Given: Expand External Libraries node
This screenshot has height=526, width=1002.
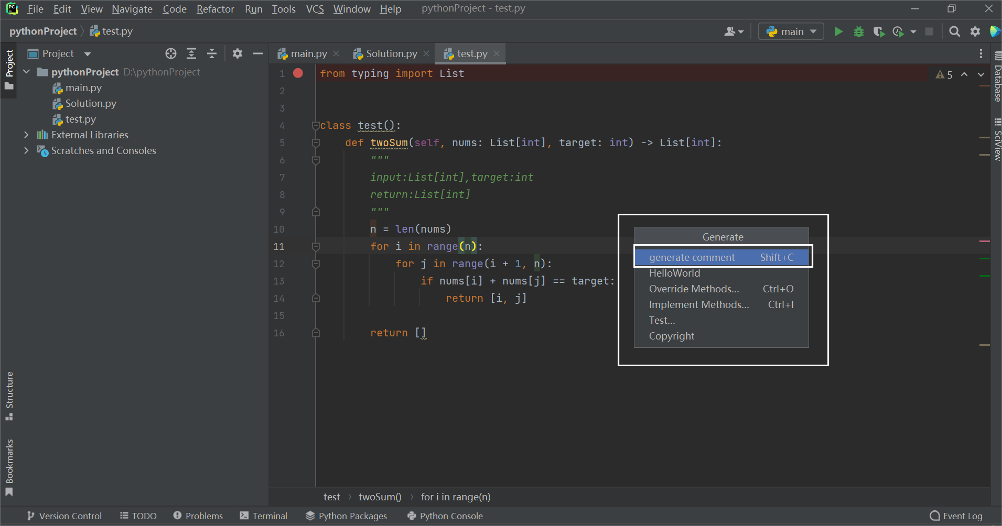Looking at the screenshot, I should point(26,135).
